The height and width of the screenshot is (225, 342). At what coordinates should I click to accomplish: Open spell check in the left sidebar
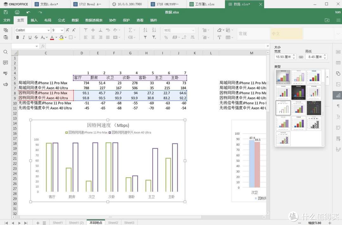point(5,73)
